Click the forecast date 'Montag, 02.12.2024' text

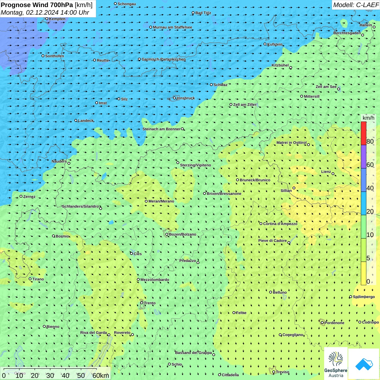point(30,12)
